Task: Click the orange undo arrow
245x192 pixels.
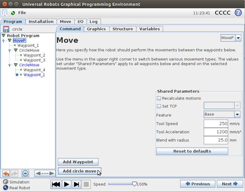Action: [x=6, y=174]
